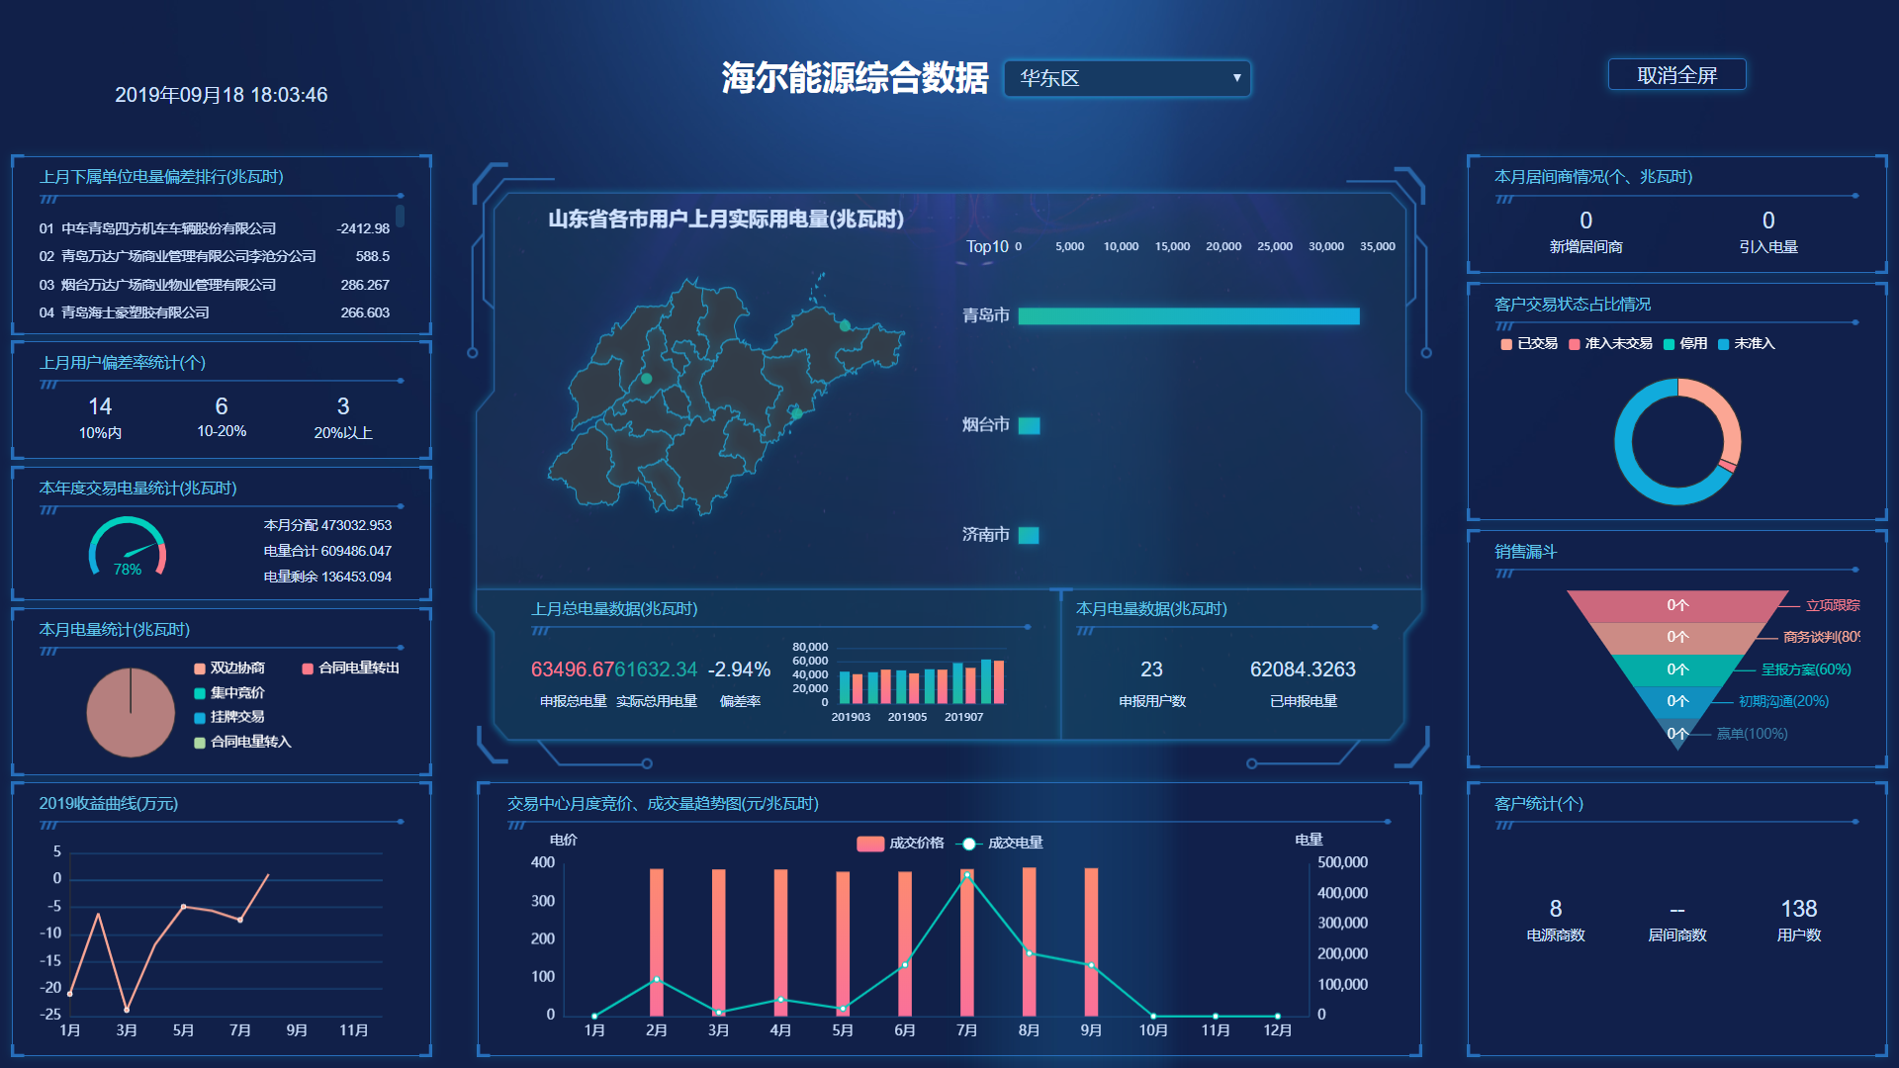
Task: Click the 烟台市 Top10 bar
Action: pos(1029,426)
